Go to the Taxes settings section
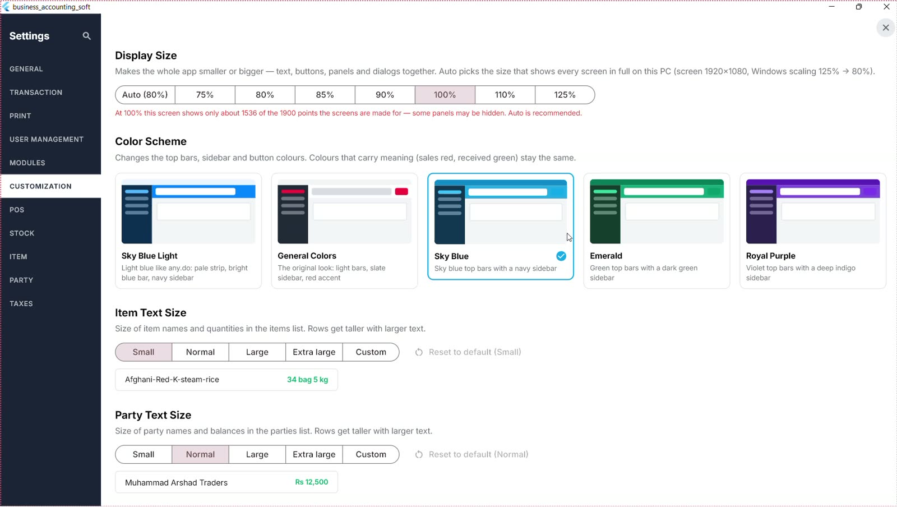The height and width of the screenshot is (507, 897). [50, 303]
